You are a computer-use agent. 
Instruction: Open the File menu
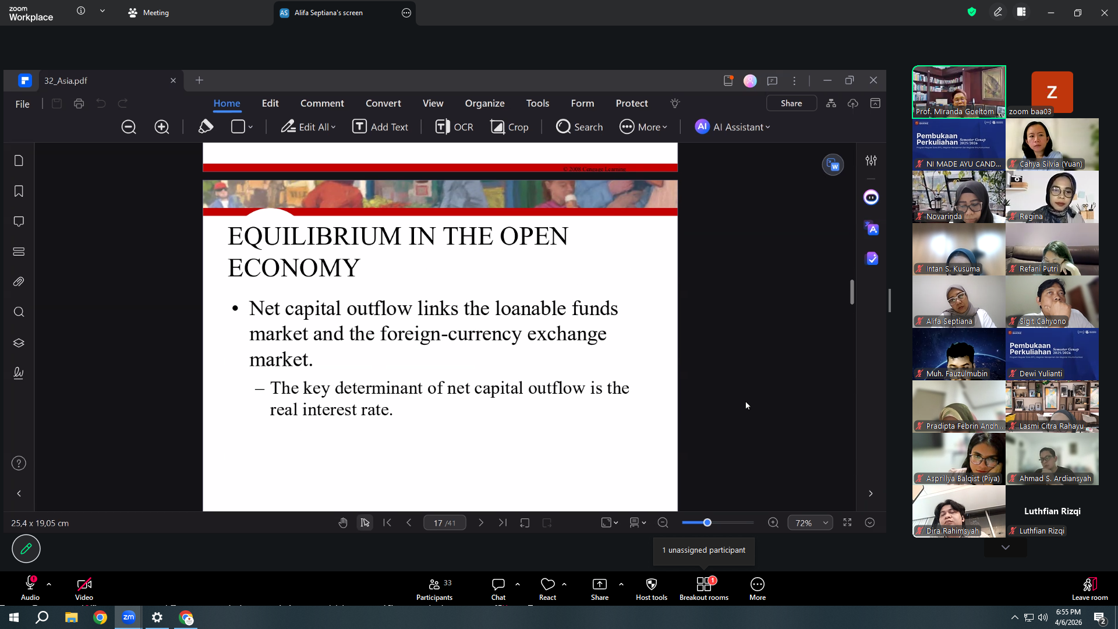(23, 104)
